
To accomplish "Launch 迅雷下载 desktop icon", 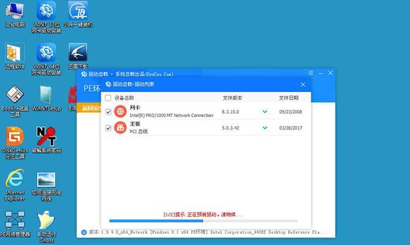I will point(78,56).
